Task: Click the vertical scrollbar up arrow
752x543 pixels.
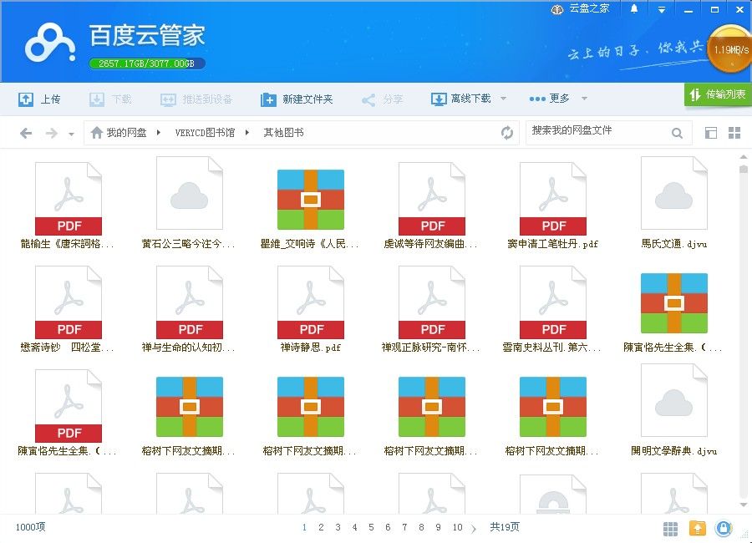Action: click(x=744, y=157)
